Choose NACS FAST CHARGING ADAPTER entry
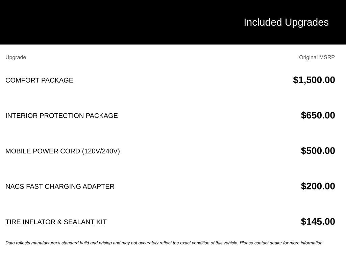 pos(60,186)
